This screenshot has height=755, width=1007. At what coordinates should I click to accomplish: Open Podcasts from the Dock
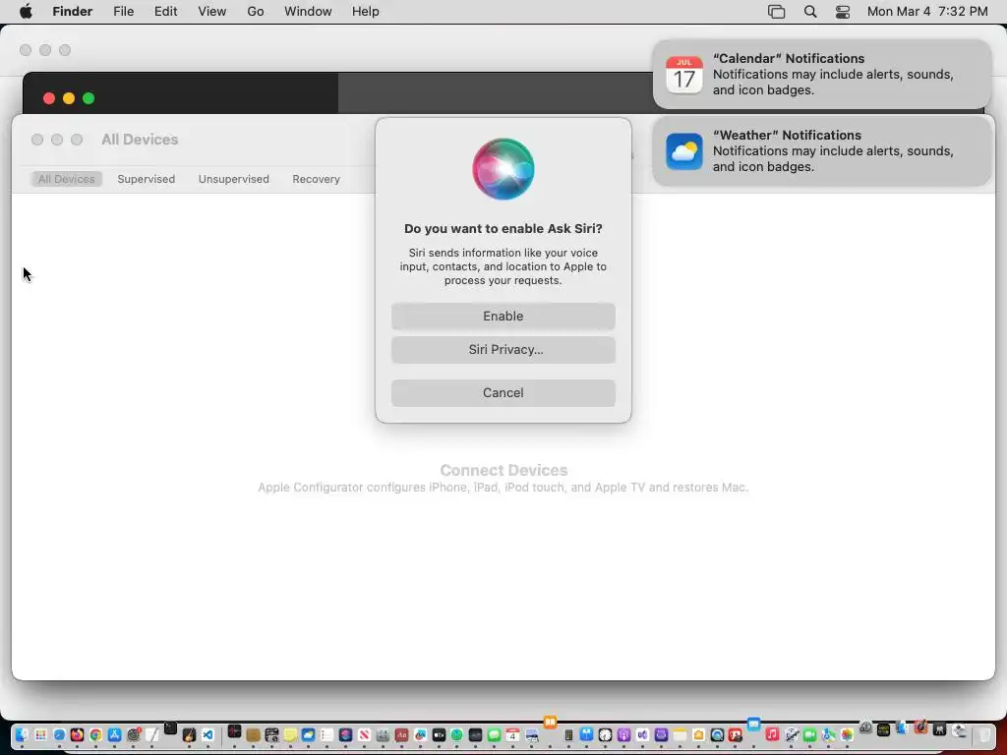click(623, 735)
